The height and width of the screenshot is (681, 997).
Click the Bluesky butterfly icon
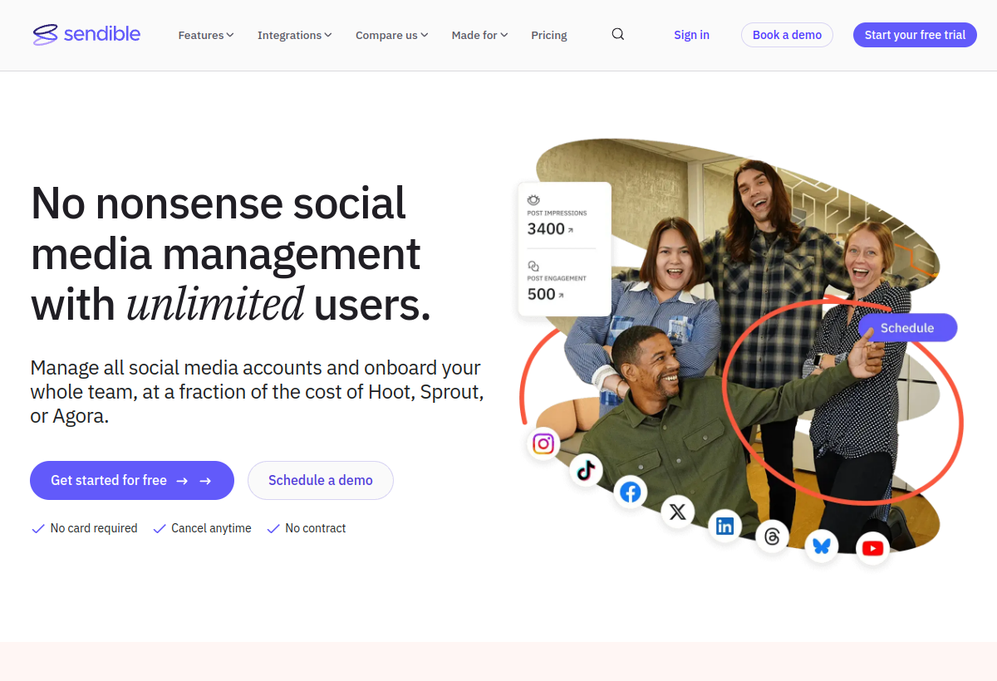click(x=821, y=546)
